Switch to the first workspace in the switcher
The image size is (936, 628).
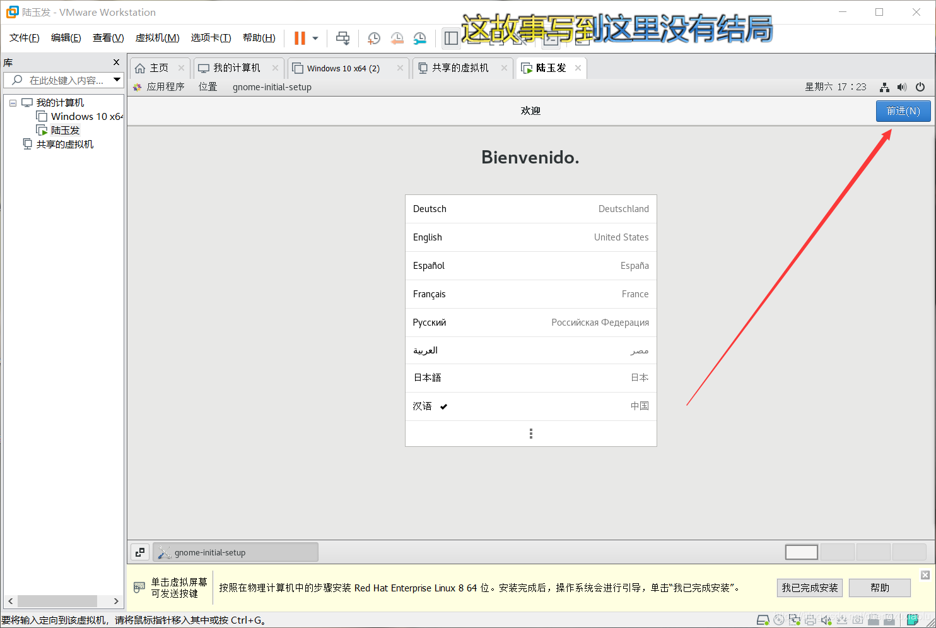click(x=802, y=552)
